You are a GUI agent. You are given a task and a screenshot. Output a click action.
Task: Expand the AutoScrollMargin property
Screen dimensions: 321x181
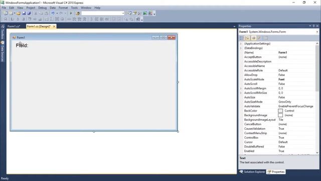[241, 88]
